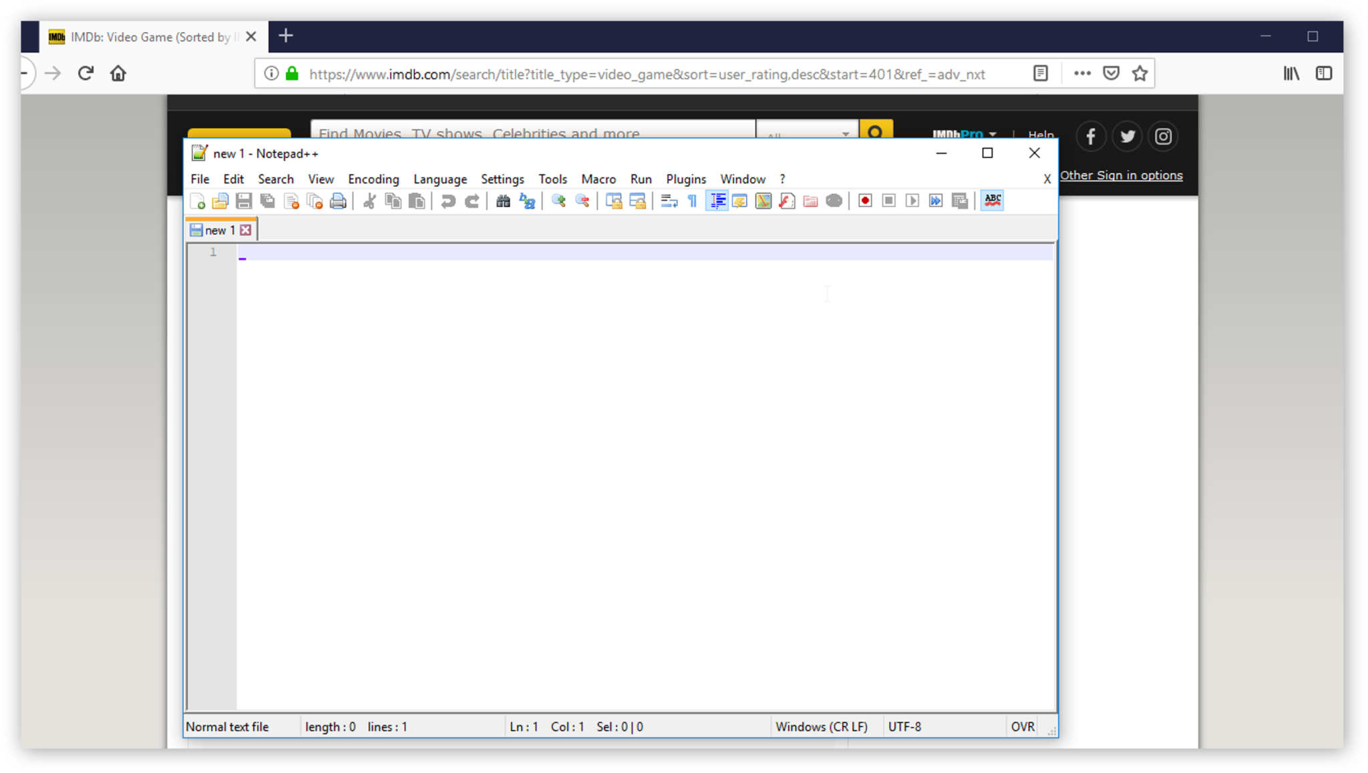Toggle the ABC spell check icon
The image size is (1368, 773).
click(x=993, y=201)
